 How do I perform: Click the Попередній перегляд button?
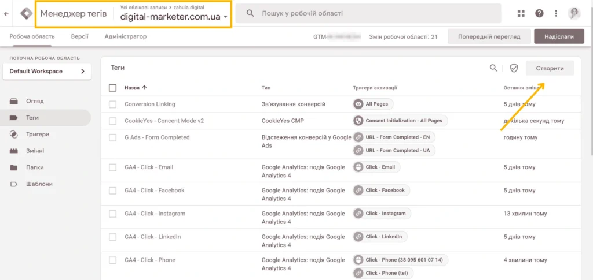click(489, 36)
